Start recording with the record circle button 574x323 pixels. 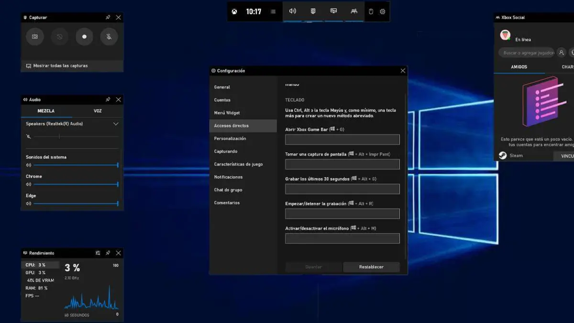(x=84, y=37)
